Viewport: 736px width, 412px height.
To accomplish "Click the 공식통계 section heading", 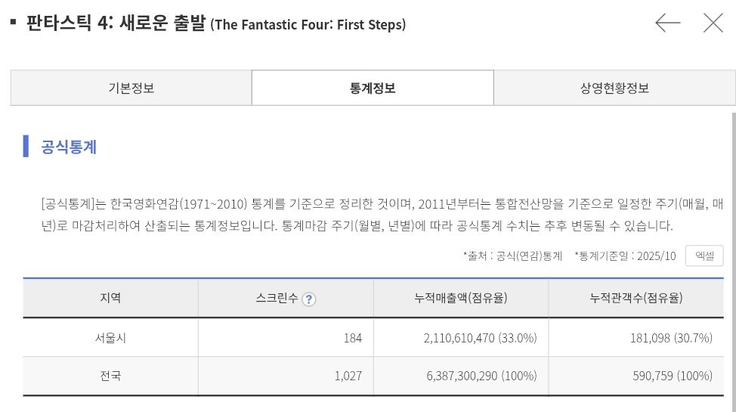I will (69, 147).
